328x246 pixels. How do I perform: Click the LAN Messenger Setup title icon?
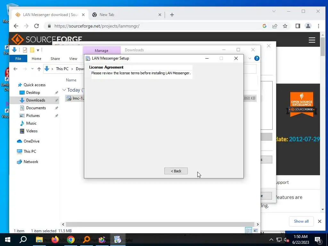[x=88, y=58]
